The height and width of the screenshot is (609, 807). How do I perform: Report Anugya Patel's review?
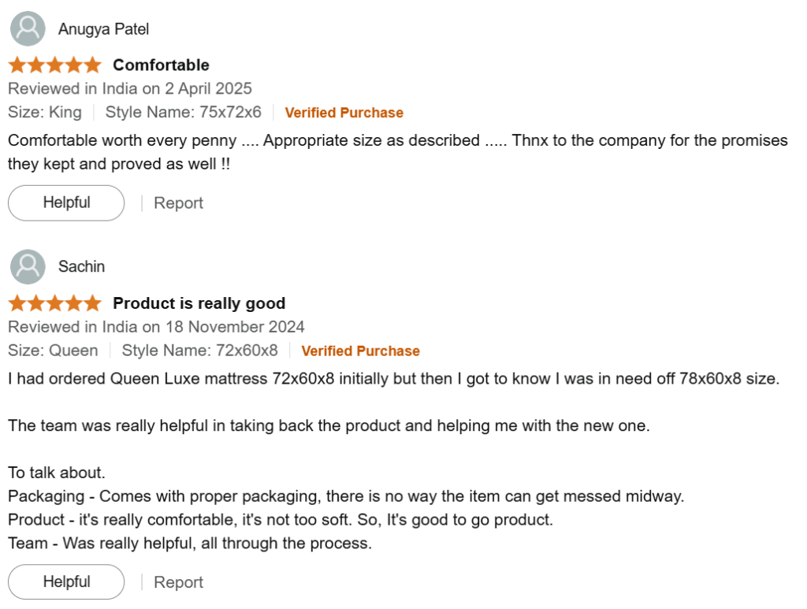(x=178, y=203)
